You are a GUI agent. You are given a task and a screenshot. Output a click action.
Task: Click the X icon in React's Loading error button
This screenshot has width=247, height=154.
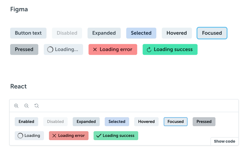point(54,135)
